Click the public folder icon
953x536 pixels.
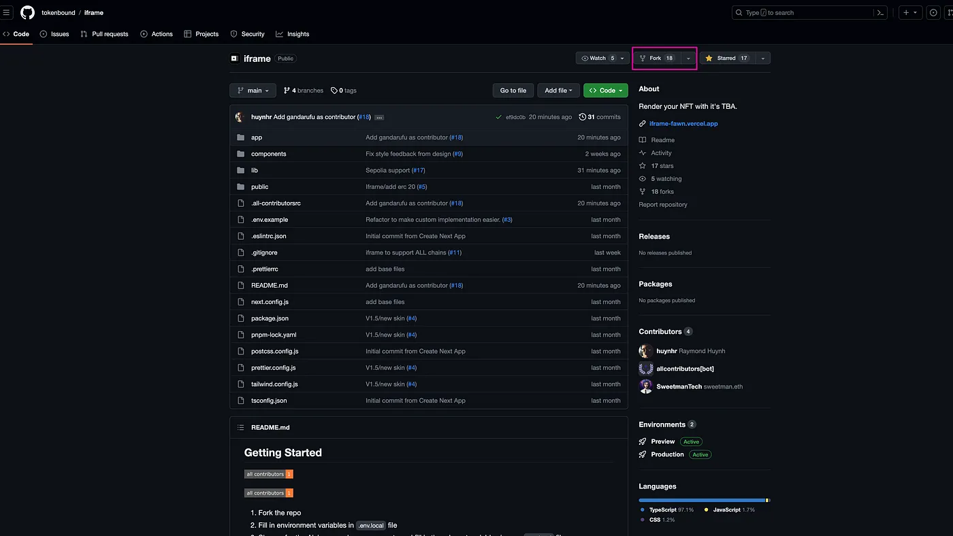[240, 186]
